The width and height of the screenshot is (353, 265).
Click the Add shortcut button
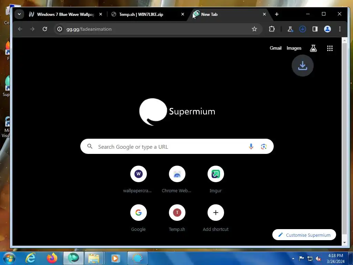216,218
